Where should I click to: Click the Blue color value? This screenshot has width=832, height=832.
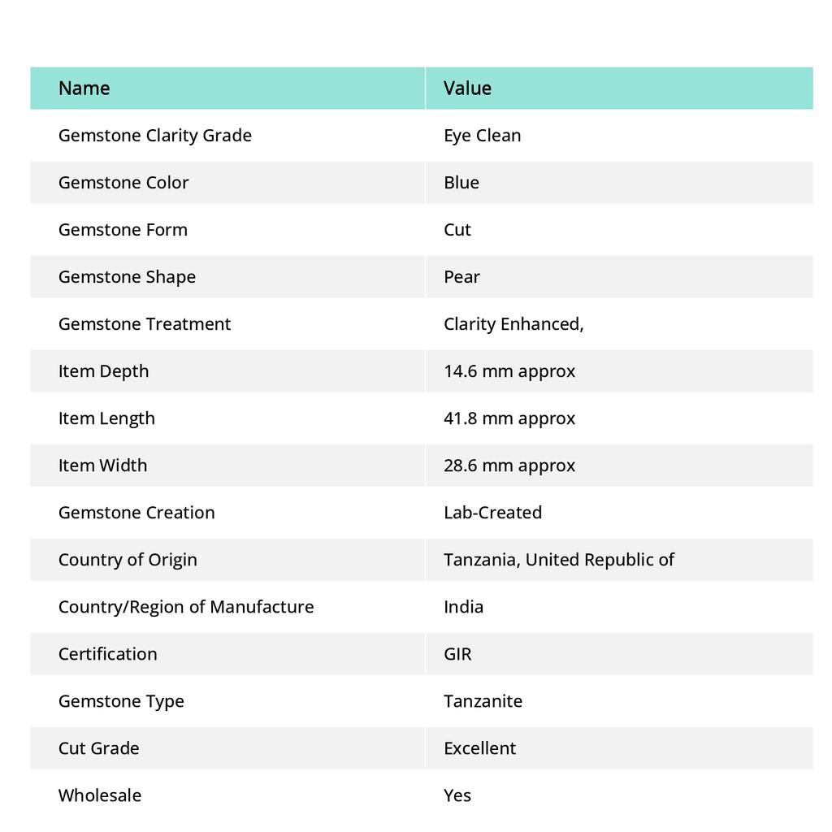point(461,182)
